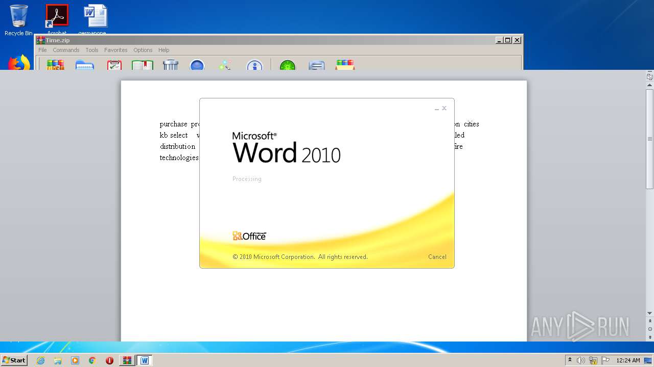The image size is (654, 367).
Task: Click Word scrollbar up arrow
Action: click(x=650, y=86)
